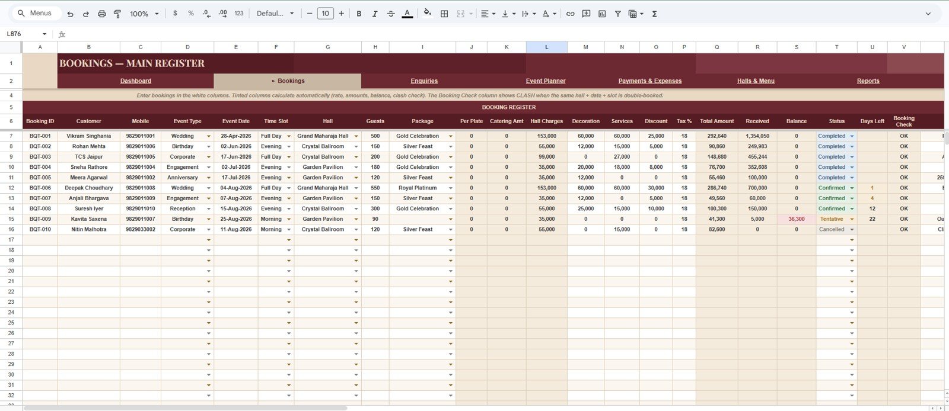Open the filter views icon
The image size is (949, 411).
pyautogui.click(x=635, y=14)
